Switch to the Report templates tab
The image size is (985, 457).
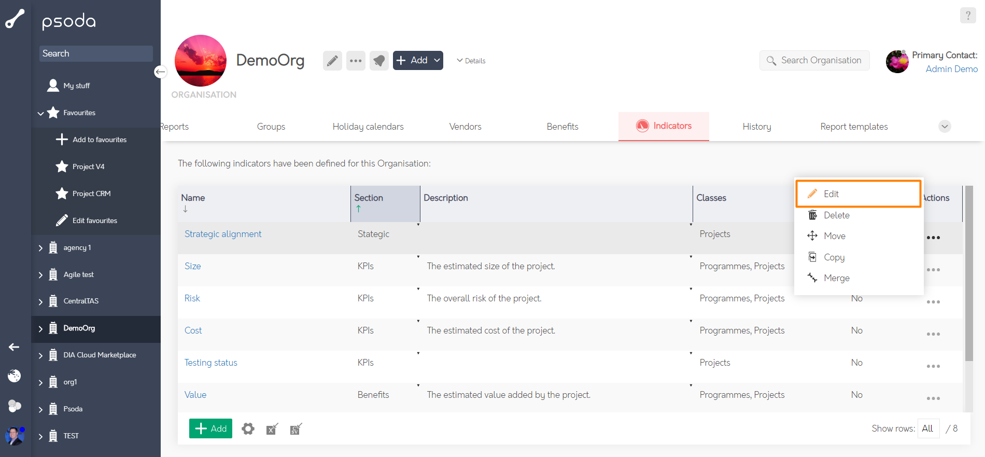click(x=854, y=127)
